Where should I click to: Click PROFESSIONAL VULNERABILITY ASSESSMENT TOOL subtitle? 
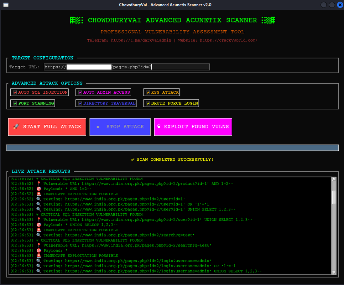click(172, 32)
